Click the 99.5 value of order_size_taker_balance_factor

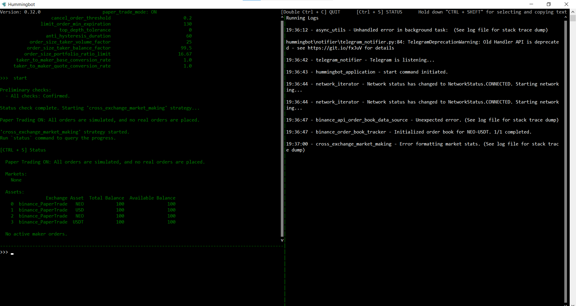click(186, 48)
